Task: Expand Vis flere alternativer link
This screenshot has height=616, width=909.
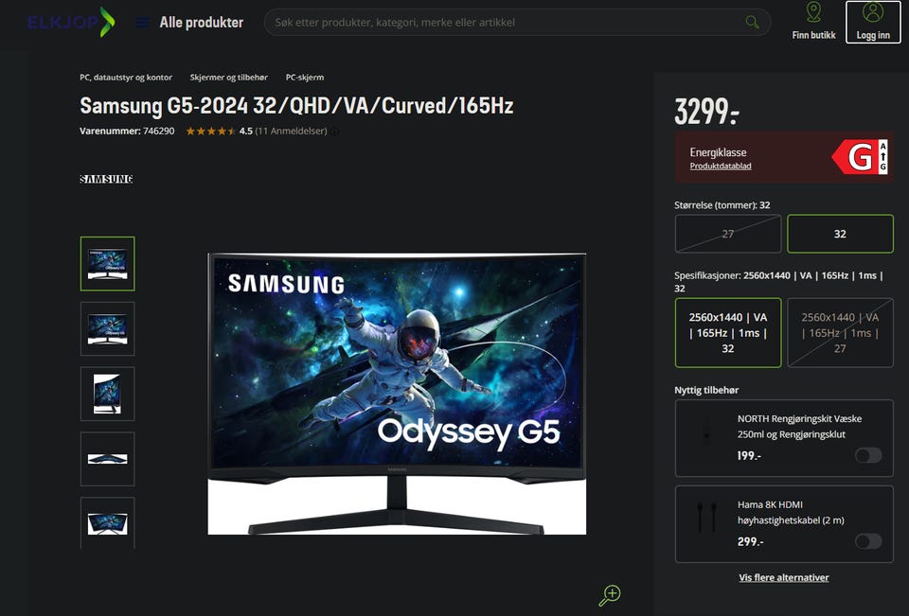Action: [784, 577]
